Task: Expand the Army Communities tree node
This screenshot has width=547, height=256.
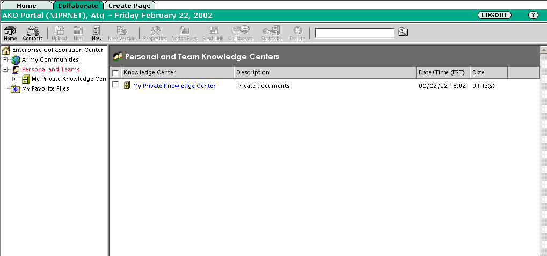Action: (x=5, y=59)
